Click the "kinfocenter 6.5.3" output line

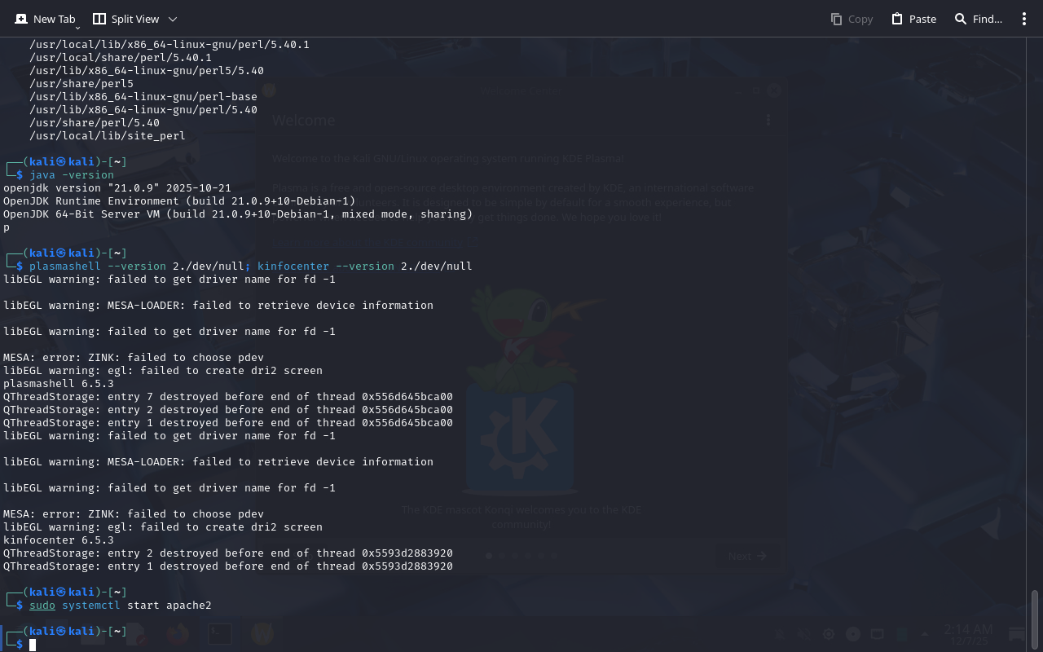tap(59, 540)
